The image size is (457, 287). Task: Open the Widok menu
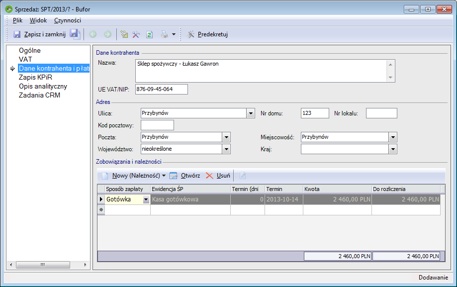(x=38, y=20)
